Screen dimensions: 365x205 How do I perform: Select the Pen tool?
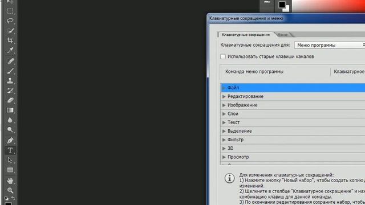tap(10, 141)
